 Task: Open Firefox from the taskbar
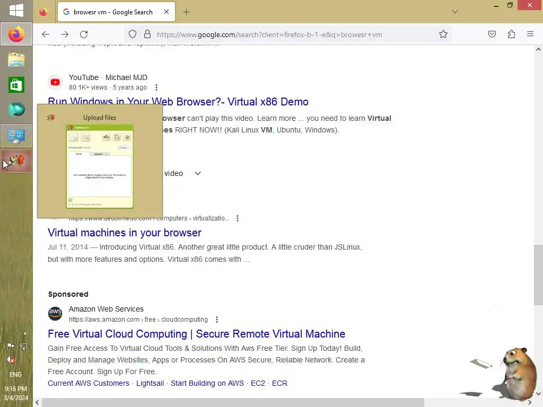16,34
